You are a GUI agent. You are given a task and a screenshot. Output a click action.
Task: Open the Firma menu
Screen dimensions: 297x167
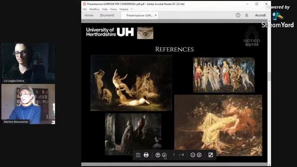113,9
